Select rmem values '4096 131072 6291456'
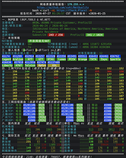 (x=97, y=44)
